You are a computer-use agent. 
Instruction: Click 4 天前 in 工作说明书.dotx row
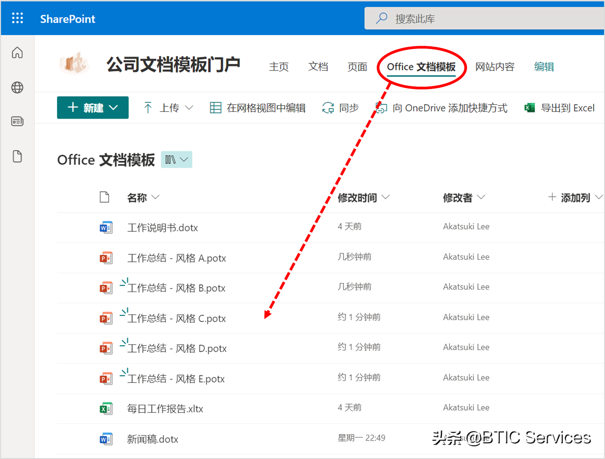tap(350, 226)
